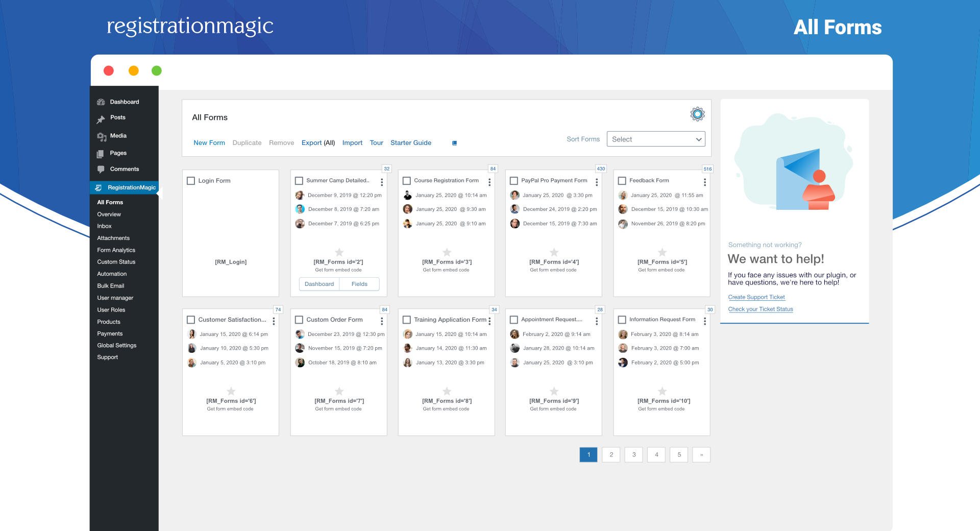This screenshot has height=531, width=980.
Task: Click avatar next to December 9, 2019 submission
Action: point(300,195)
